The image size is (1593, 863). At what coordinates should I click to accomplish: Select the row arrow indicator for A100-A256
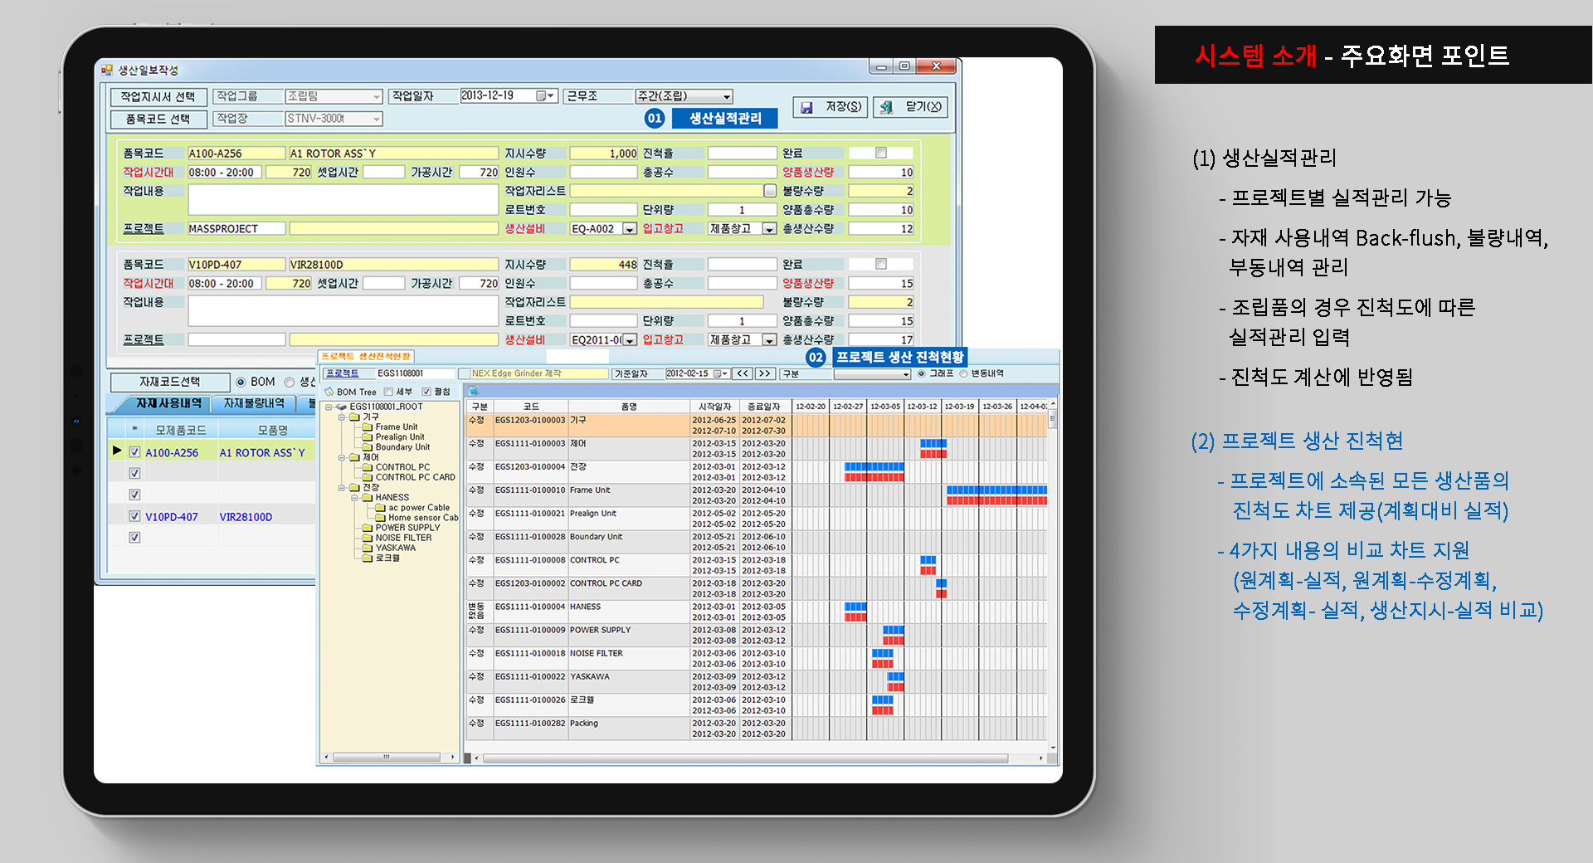coord(117,451)
